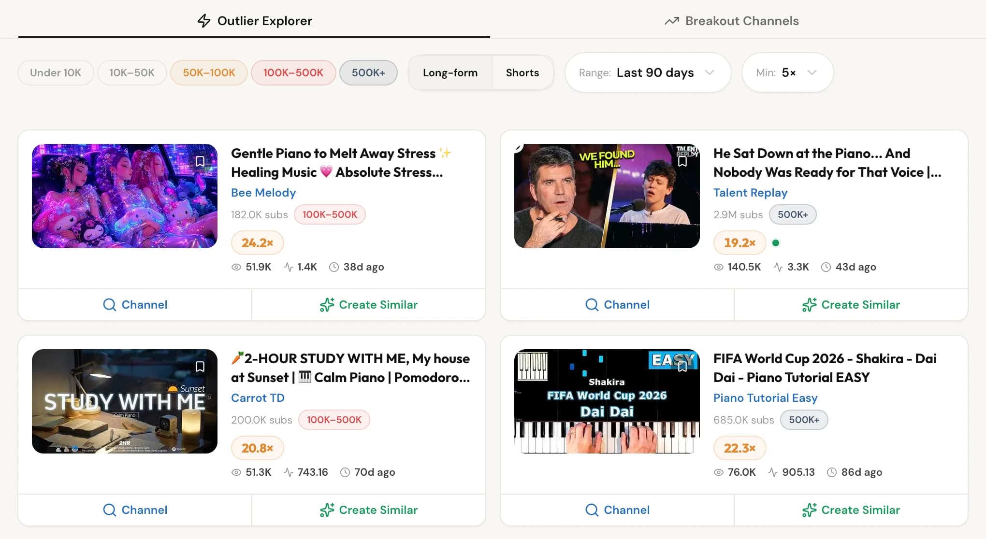The width and height of the screenshot is (986, 539).
Task: Switch to the Outlier Explorer tab
Action: (254, 21)
